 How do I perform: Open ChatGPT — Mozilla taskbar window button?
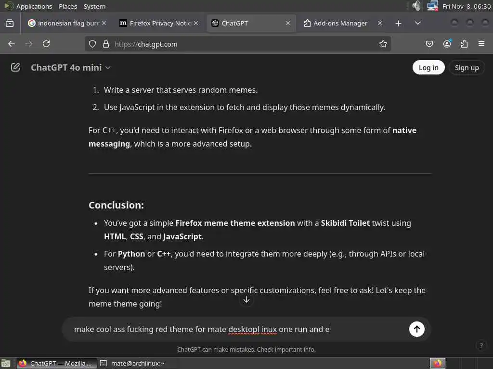(x=56, y=363)
